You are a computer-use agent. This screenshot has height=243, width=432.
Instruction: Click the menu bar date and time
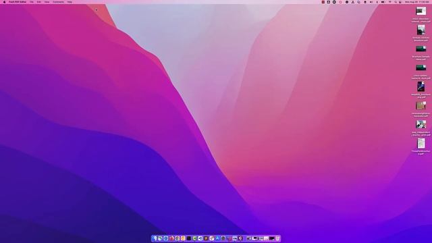tap(417, 2)
